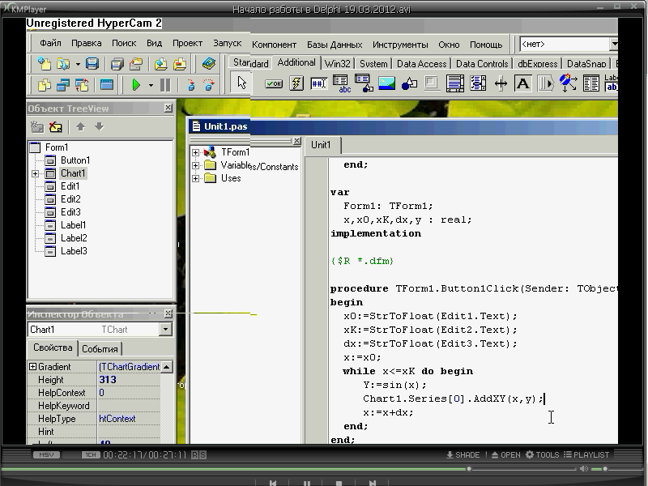Select the Bevel component icon
The image size is (648, 486).
[x=432, y=83]
